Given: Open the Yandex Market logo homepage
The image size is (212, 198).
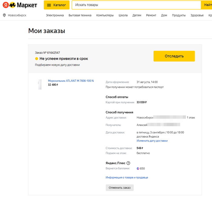Looking at the screenshot, I should point(20,5).
